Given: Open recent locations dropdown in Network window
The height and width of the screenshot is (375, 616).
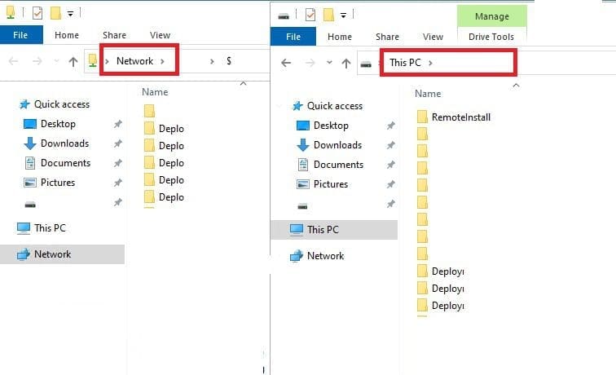Looking at the screenshot, I should coord(56,61).
